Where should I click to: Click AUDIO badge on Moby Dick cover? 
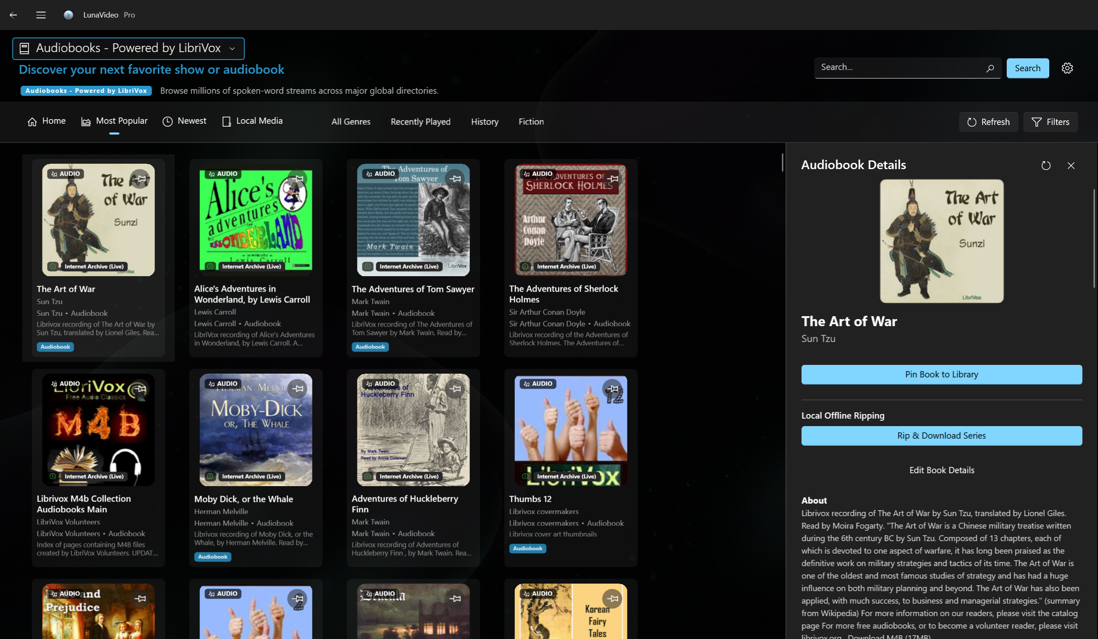pos(223,384)
